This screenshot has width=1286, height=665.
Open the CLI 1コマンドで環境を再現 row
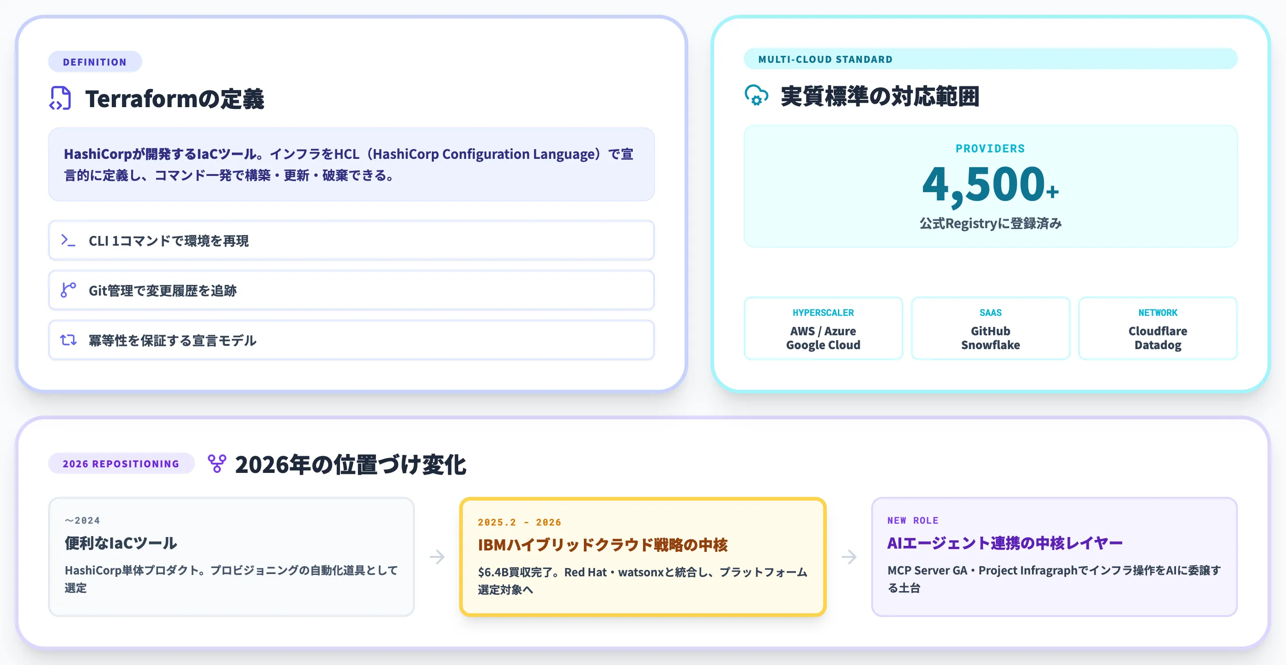(x=352, y=241)
